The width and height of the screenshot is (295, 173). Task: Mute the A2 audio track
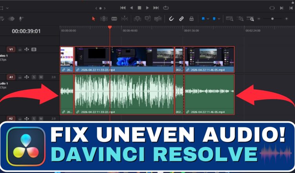(x=41, y=118)
